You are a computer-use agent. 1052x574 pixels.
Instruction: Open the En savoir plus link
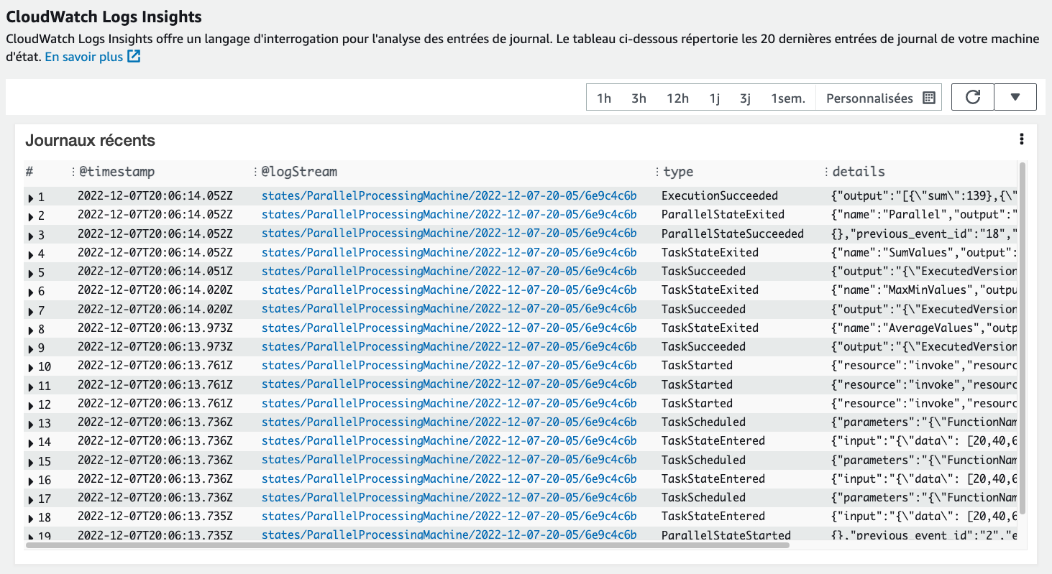(83, 57)
